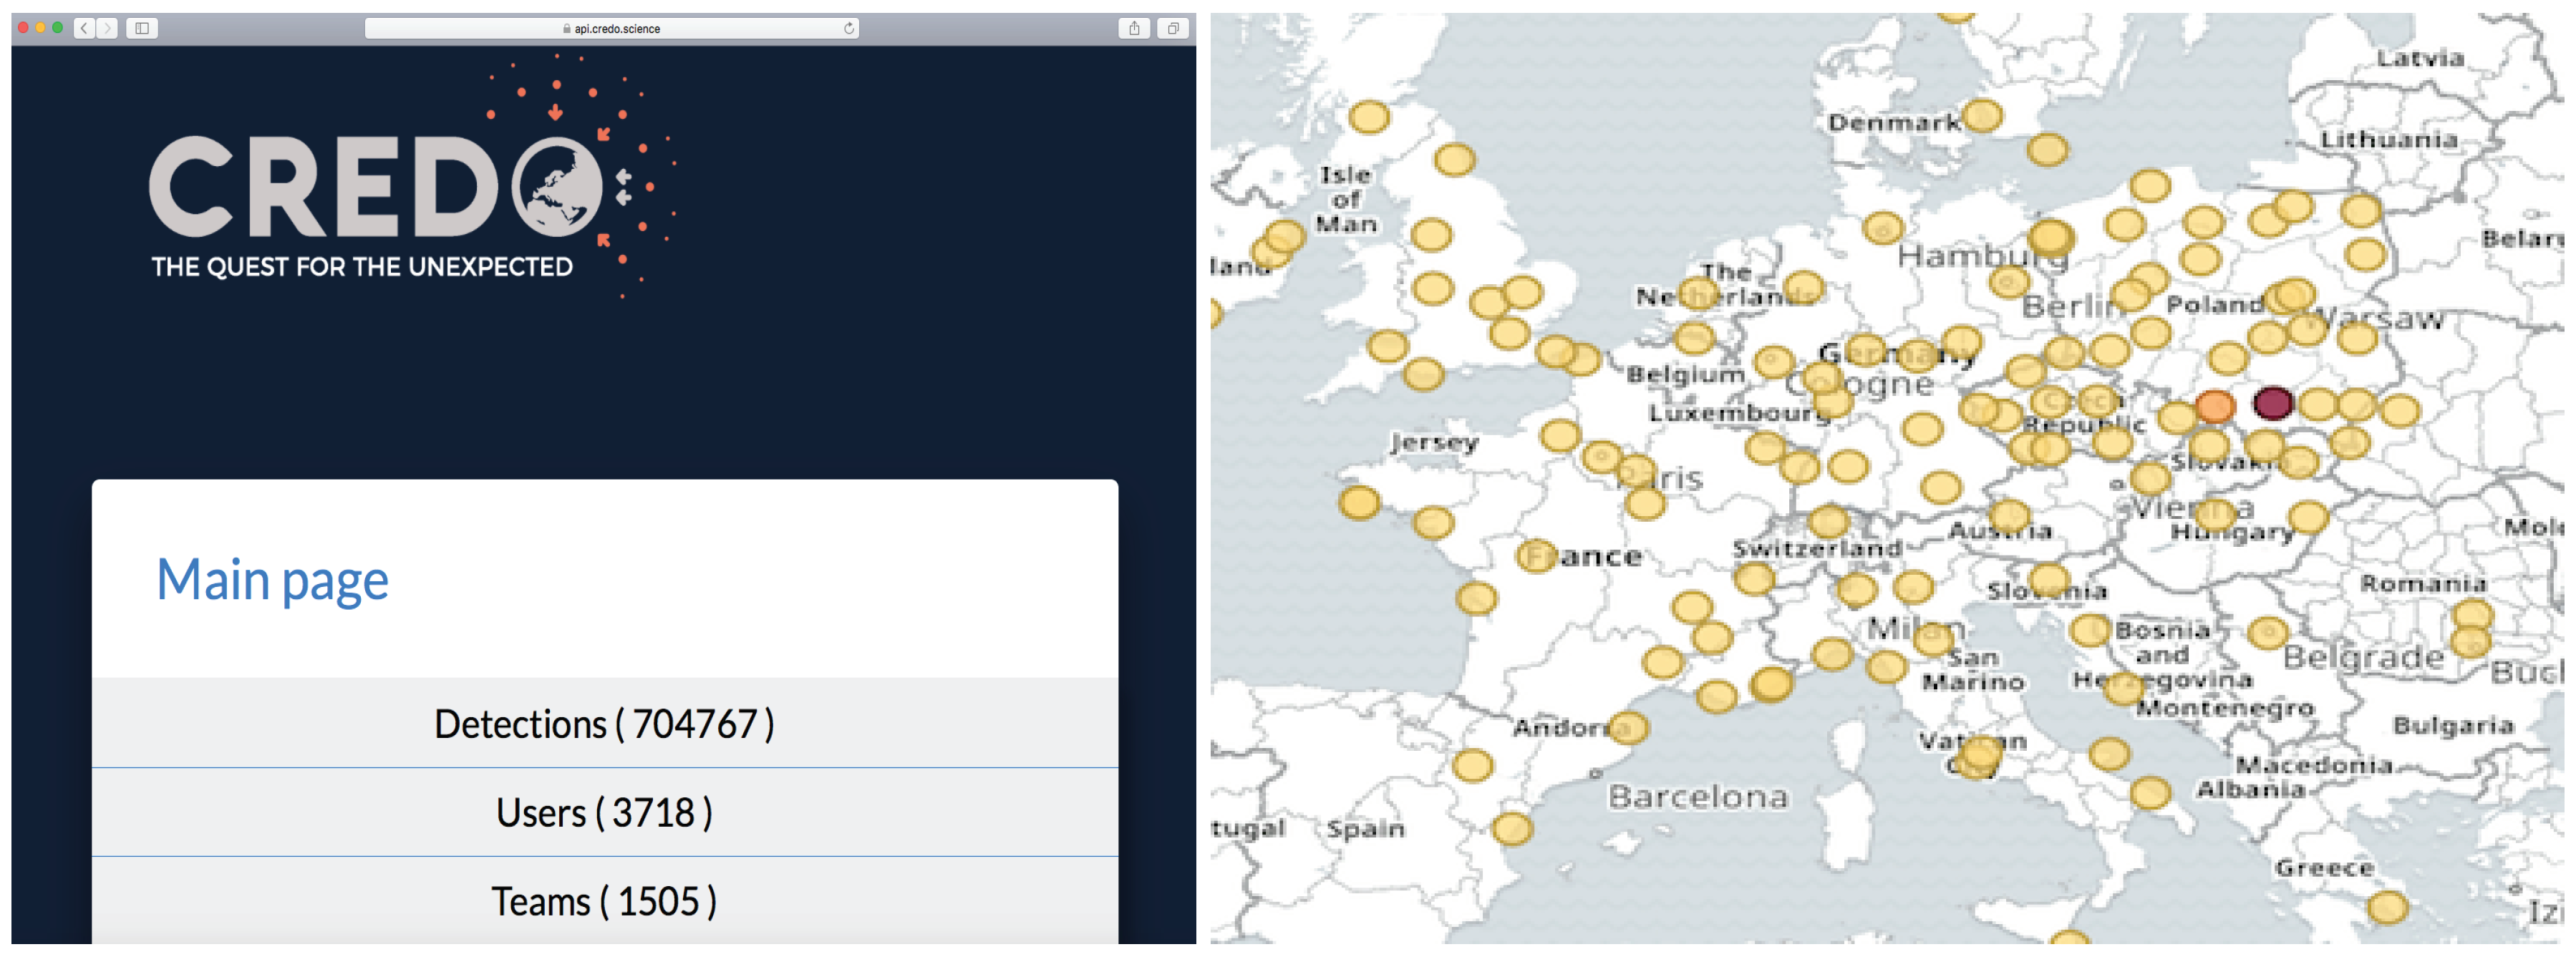The width and height of the screenshot is (2576, 957).
Task: Click the Safari forward navigation arrow
Action: pos(107,28)
